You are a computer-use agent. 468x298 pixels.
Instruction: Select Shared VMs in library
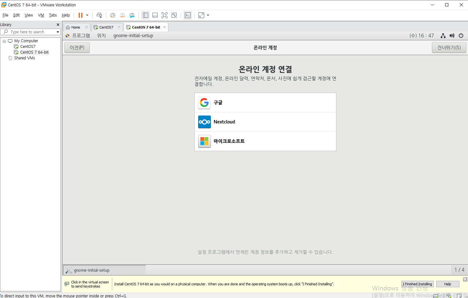pos(24,58)
